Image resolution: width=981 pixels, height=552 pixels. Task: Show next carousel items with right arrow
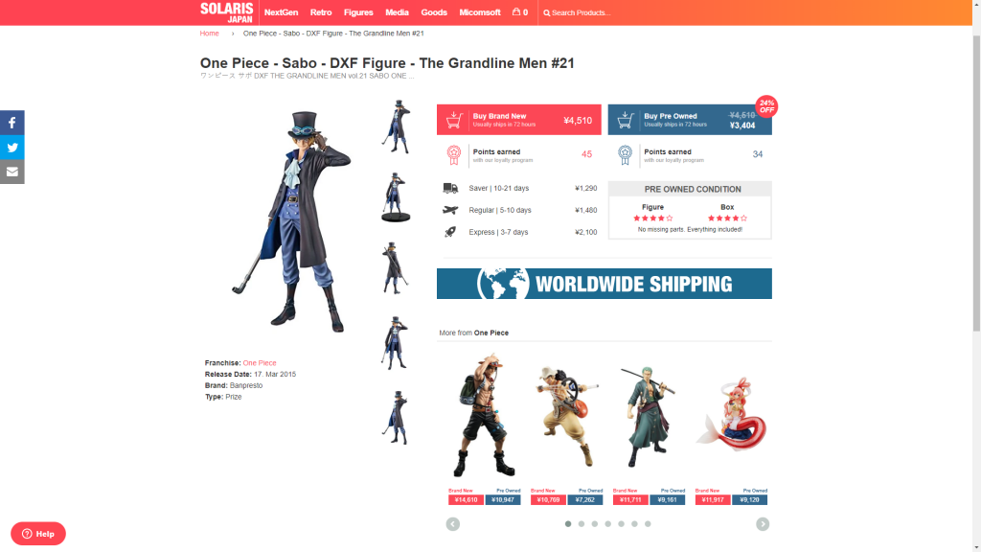(x=762, y=524)
